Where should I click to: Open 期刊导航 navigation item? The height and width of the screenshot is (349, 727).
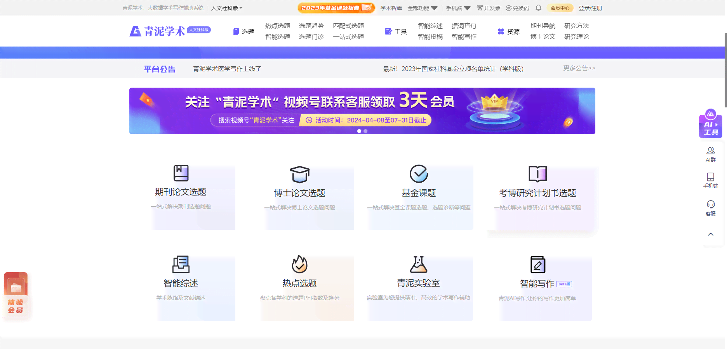click(x=543, y=26)
